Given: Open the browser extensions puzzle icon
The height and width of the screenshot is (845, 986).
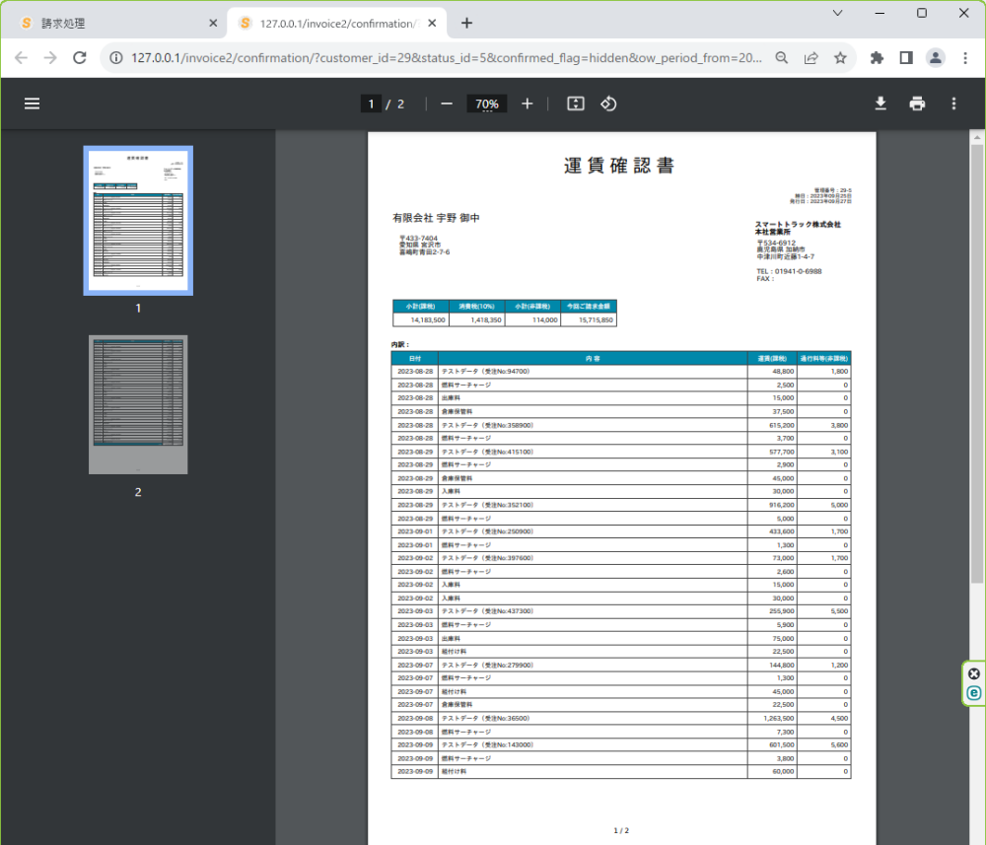Looking at the screenshot, I should click(876, 58).
